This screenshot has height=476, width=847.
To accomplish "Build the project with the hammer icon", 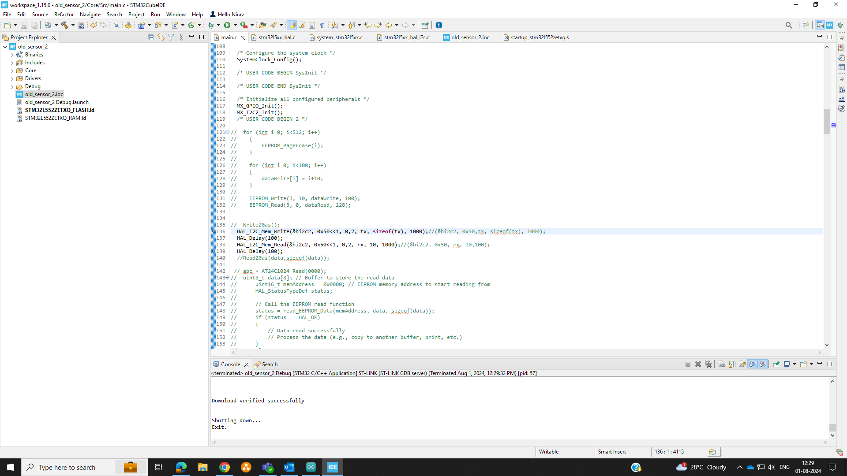I will (x=64, y=25).
